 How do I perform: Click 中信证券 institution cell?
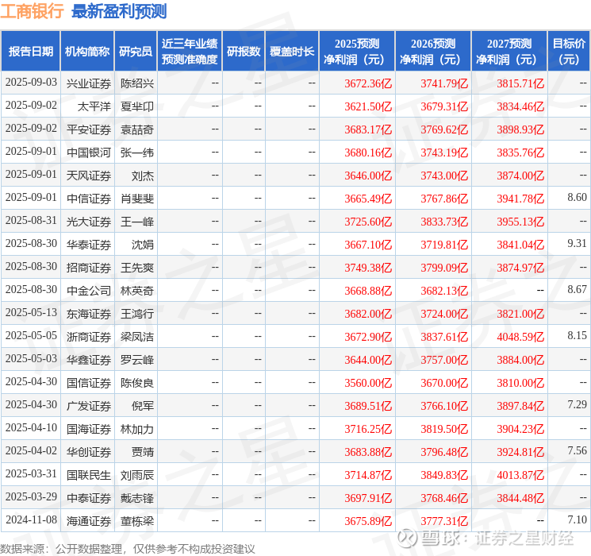89,199
